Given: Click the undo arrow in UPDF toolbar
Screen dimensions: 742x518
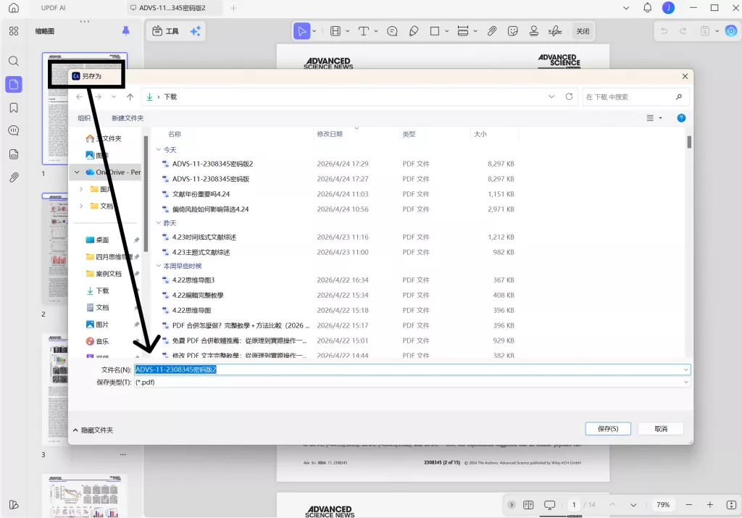Looking at the screenshot, I should click(664, 31).
